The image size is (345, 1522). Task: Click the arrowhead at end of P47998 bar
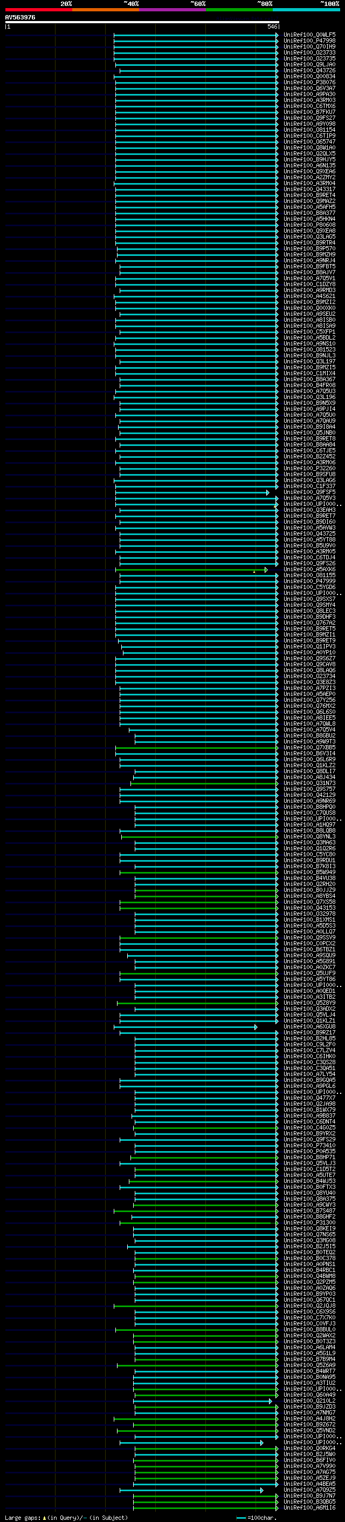277,41
